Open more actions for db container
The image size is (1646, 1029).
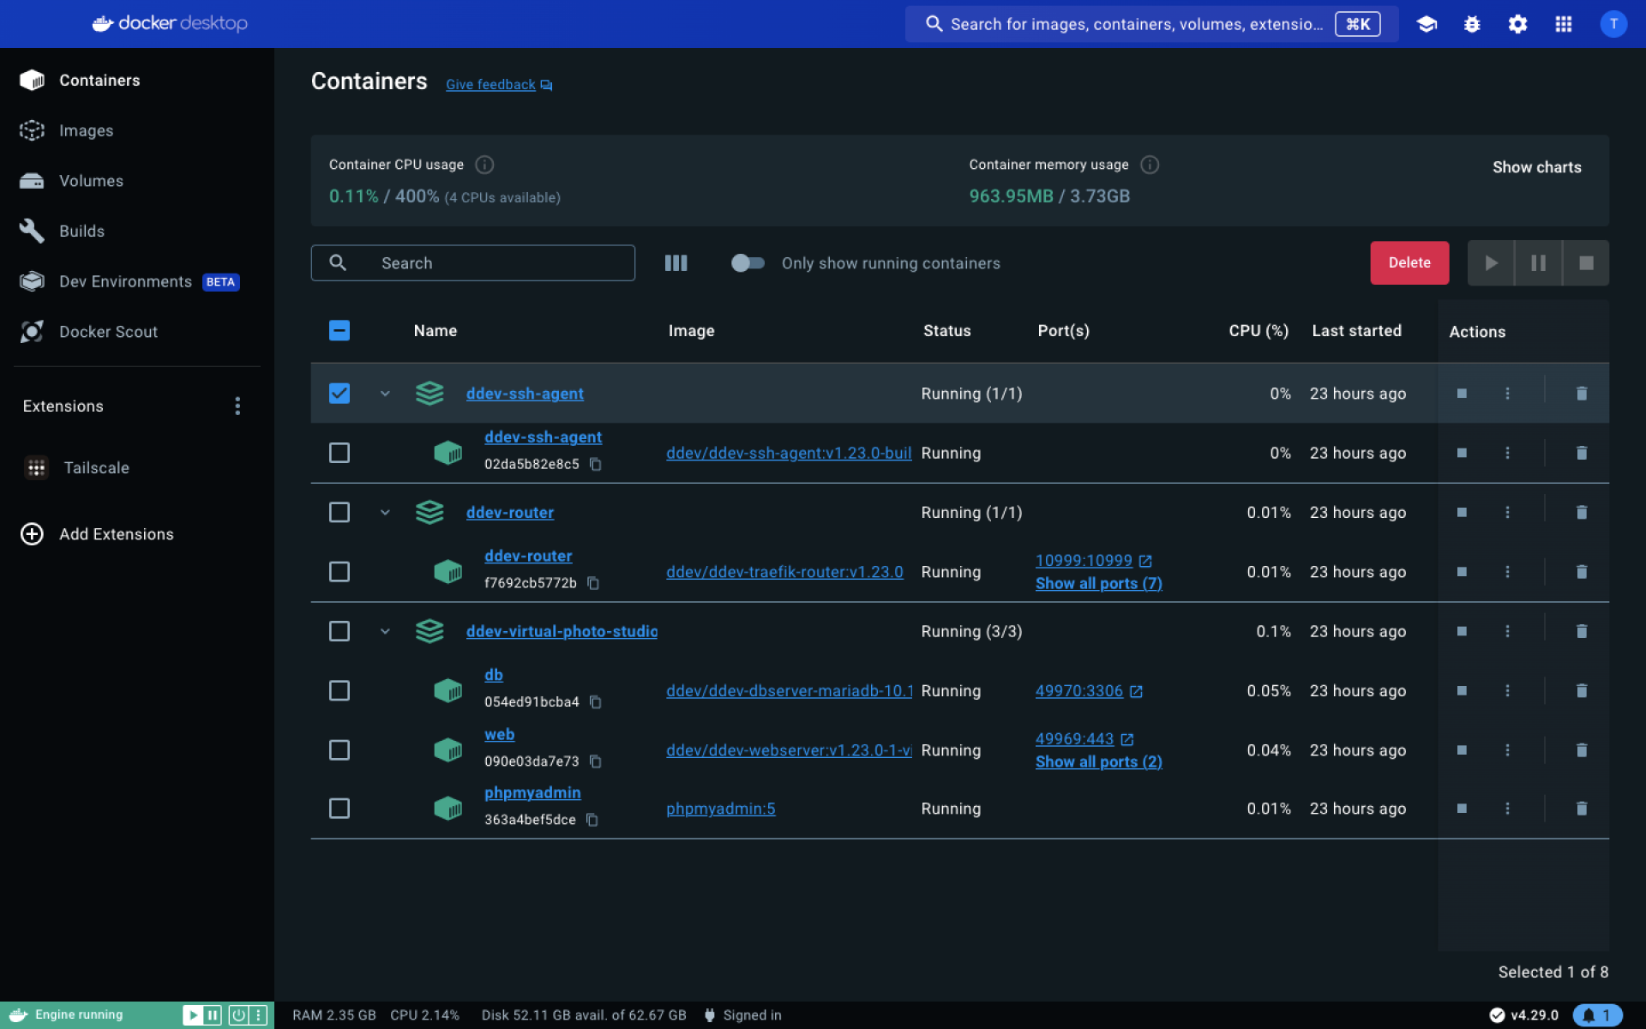pos(1507,691)
